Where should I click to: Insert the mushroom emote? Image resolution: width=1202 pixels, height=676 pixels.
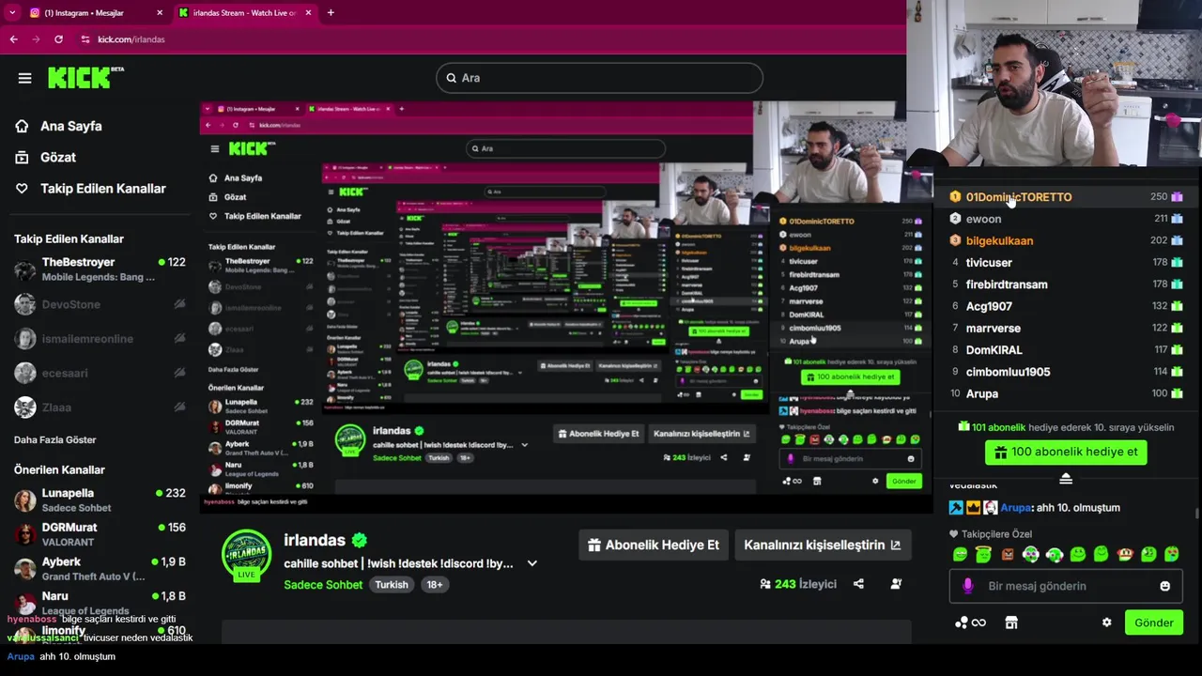click(x=1125, y=554)
